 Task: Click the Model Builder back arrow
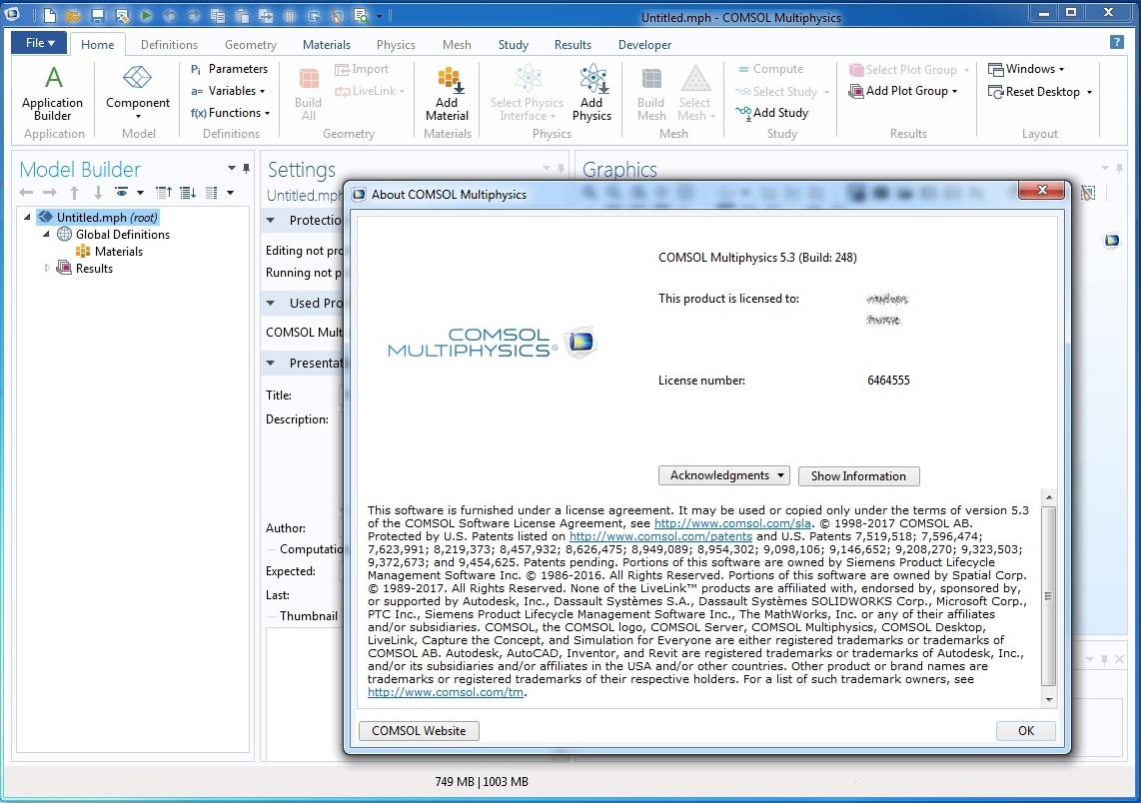coord(26,193)
